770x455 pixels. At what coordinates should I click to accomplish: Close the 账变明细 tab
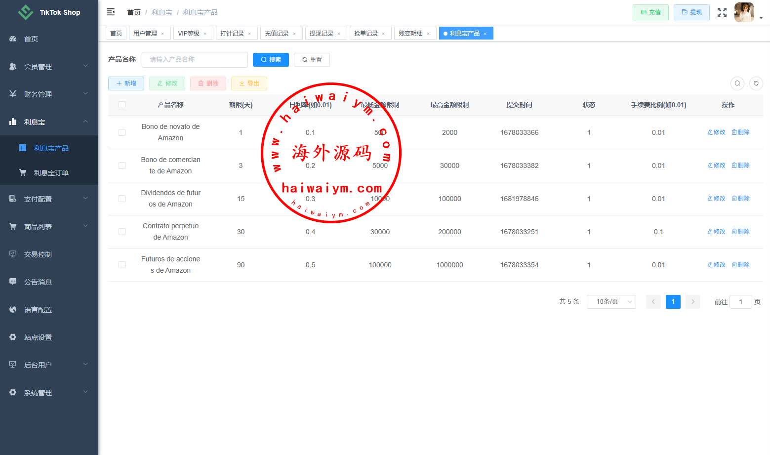click(x=428, y=34)
